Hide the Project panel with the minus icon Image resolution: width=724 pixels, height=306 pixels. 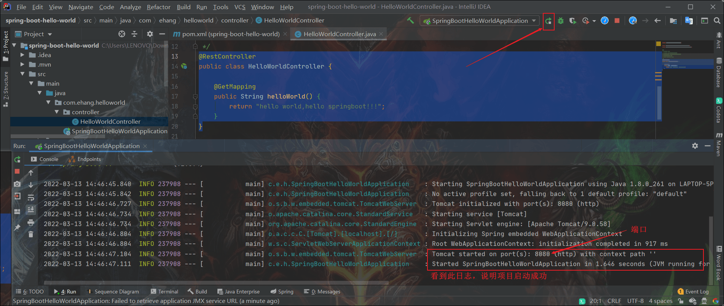(x=162, y=34)
